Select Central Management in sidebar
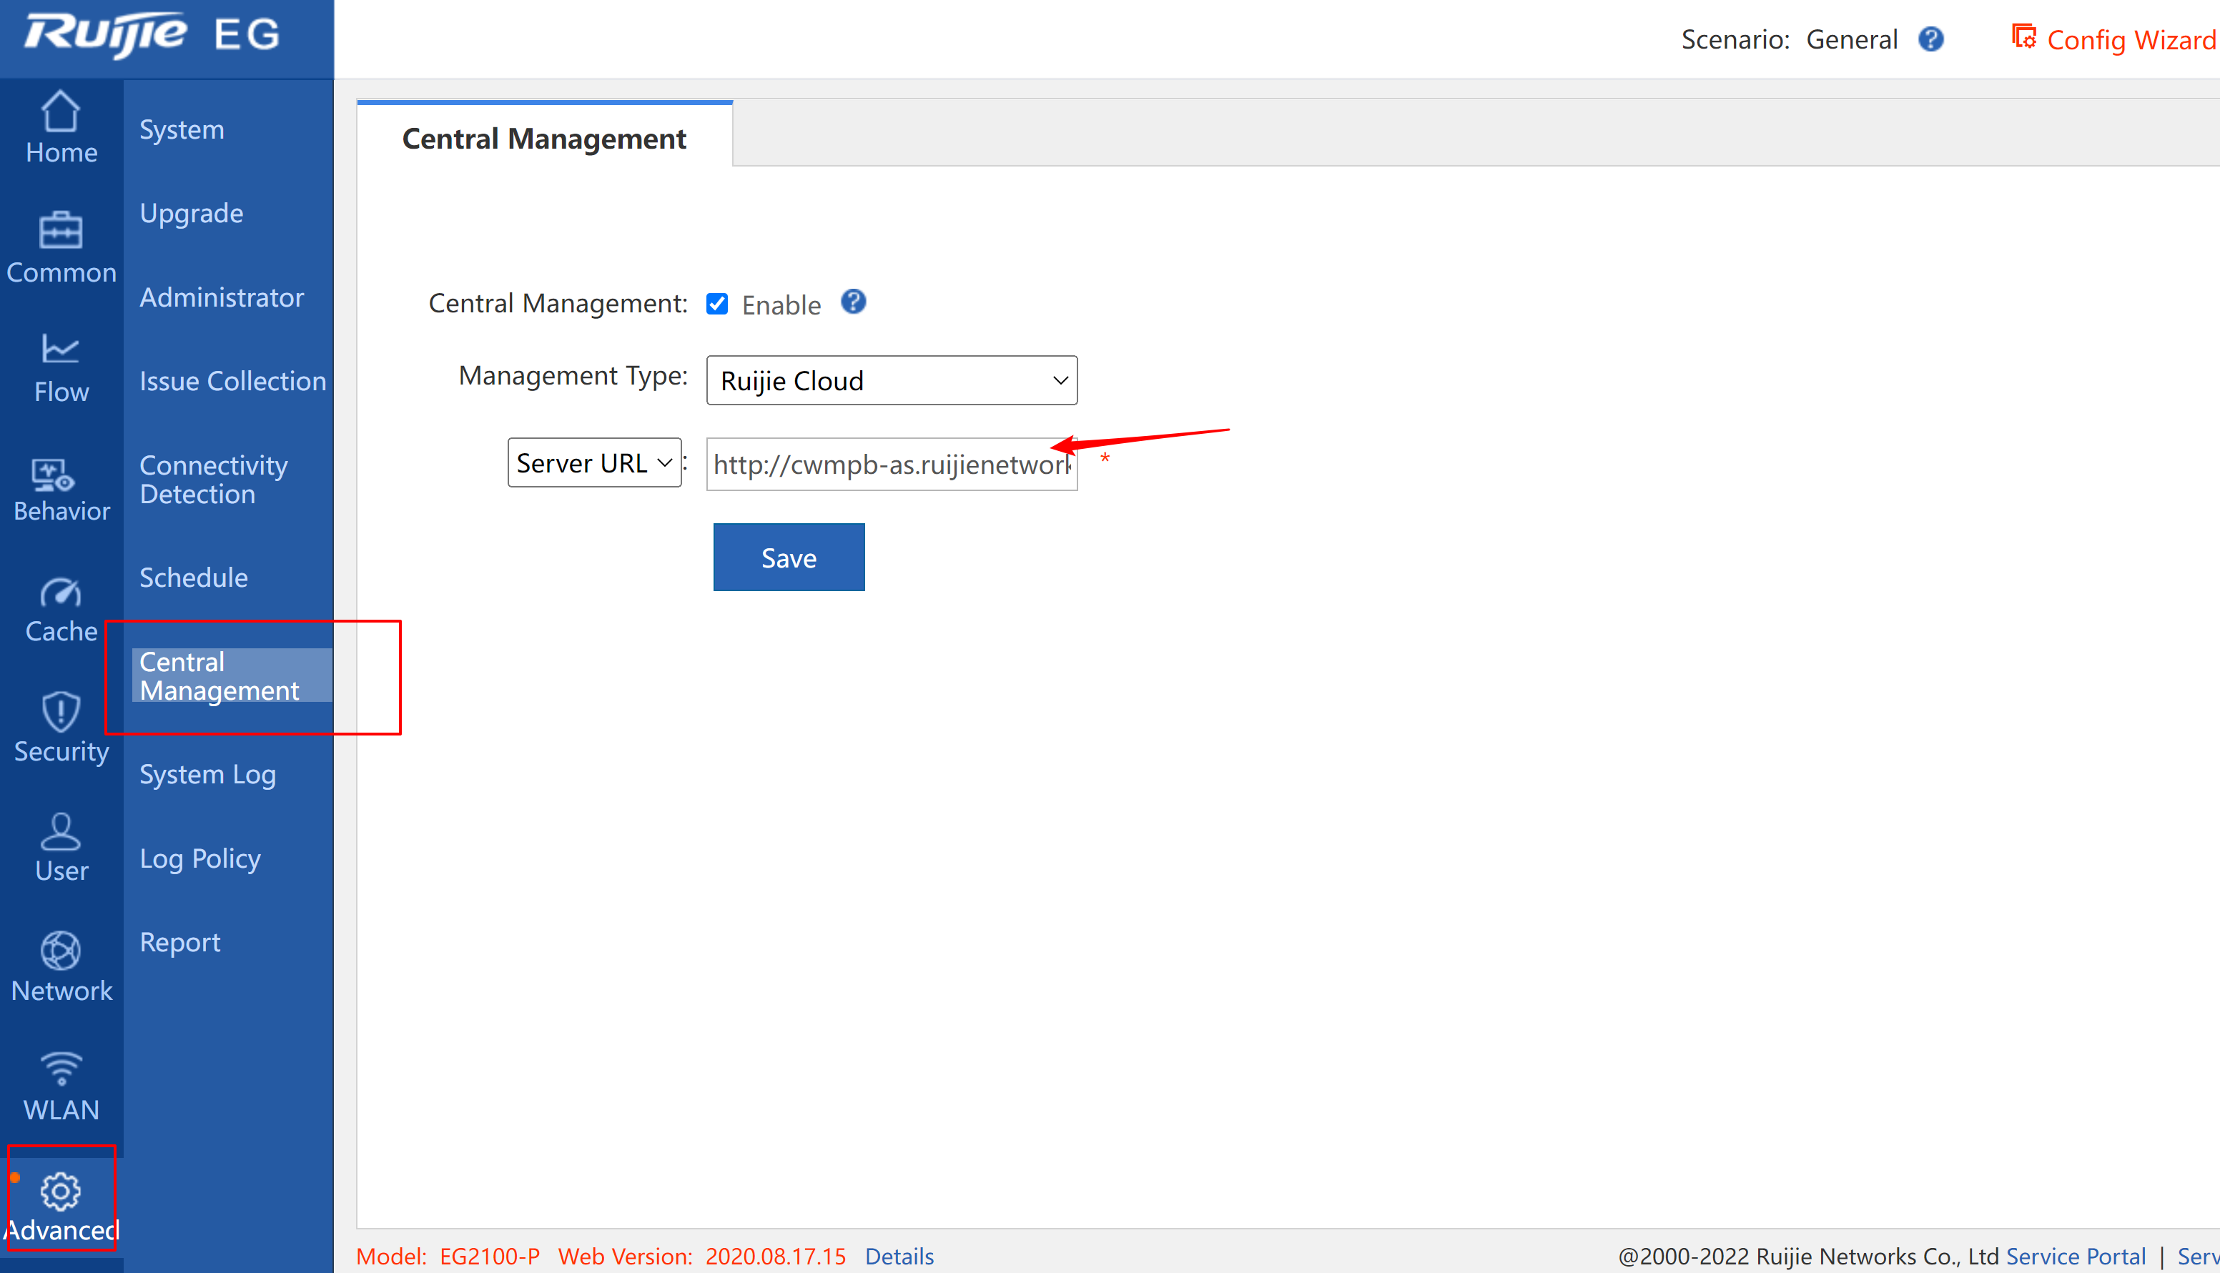The height and width of the screenshot is (1273, 2220). click(232, 676)
